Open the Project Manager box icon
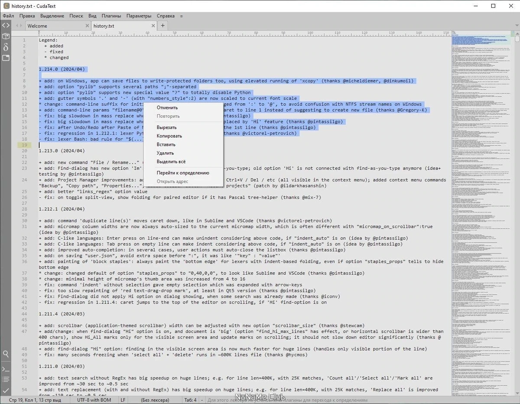 [x=6, y=36]
